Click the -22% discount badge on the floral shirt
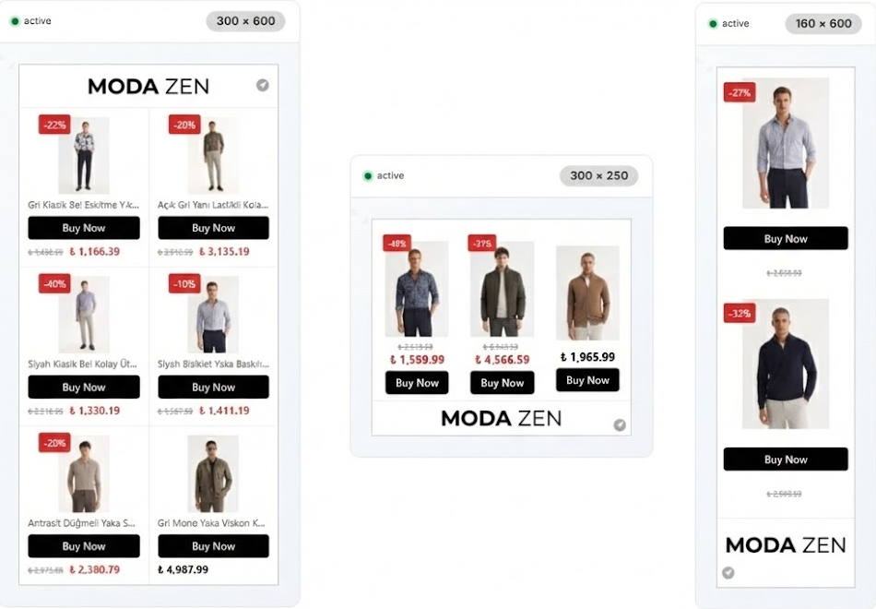The height and width of the screenshot is (609, 876). (x=55, y=124)
